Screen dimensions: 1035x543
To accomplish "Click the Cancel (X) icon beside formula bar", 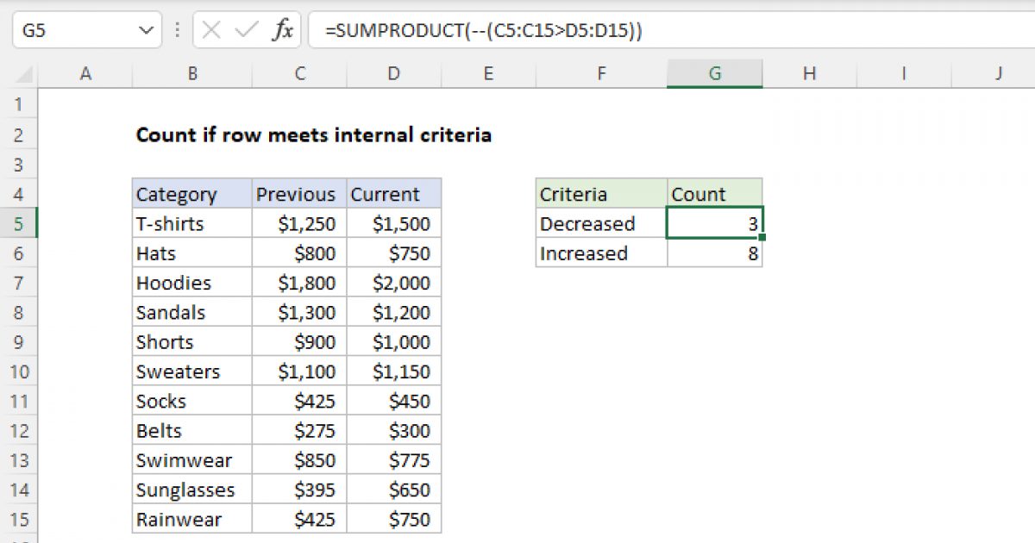I will (210, 30).
